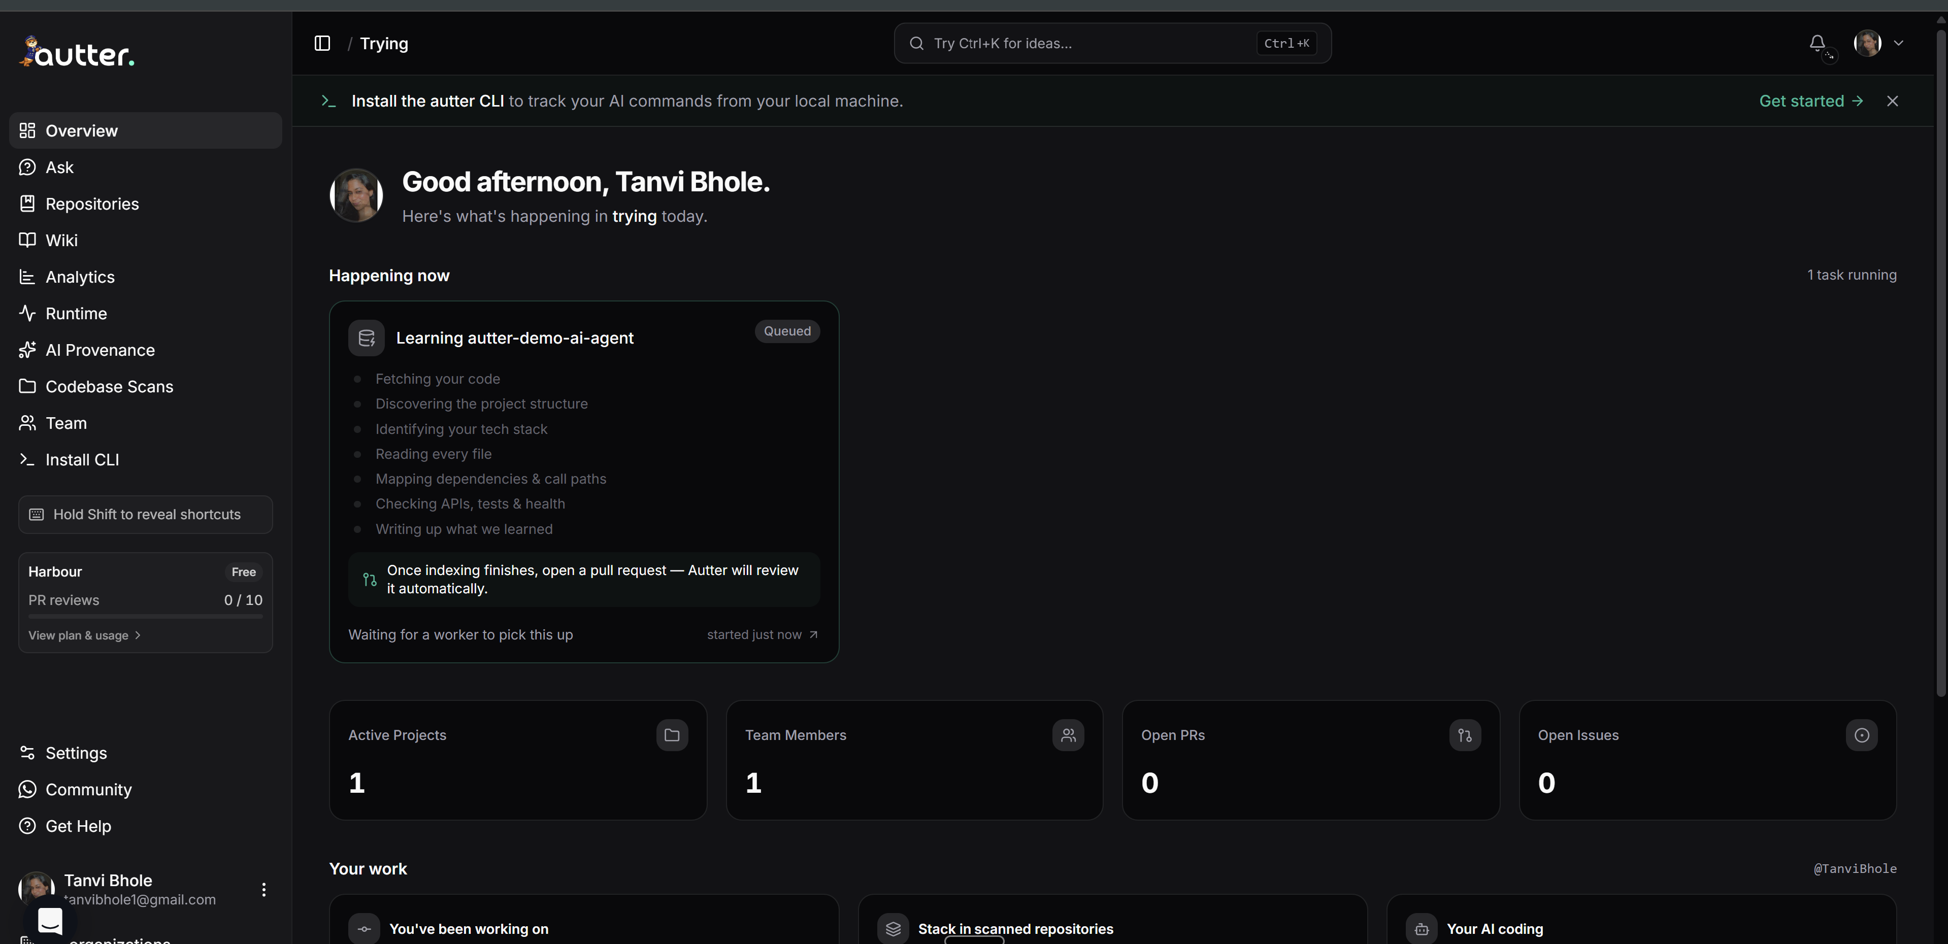The height and width of the screenshot is (944, 1948).
Task: Open user menu three dots
Action: 263,890
